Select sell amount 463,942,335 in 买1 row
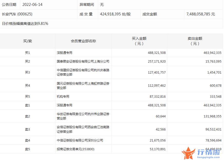Viewport: 224px width, 161px height. coord(212,53)
